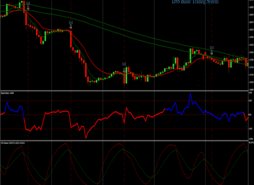
Task: Select tall green candle left of fourth Sell arrow
Action: point(190,55)
